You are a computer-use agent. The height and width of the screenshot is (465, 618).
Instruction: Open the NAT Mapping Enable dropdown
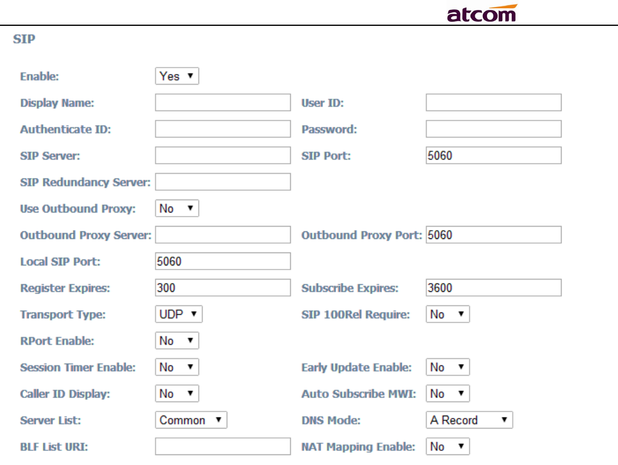tap(448, 446)
